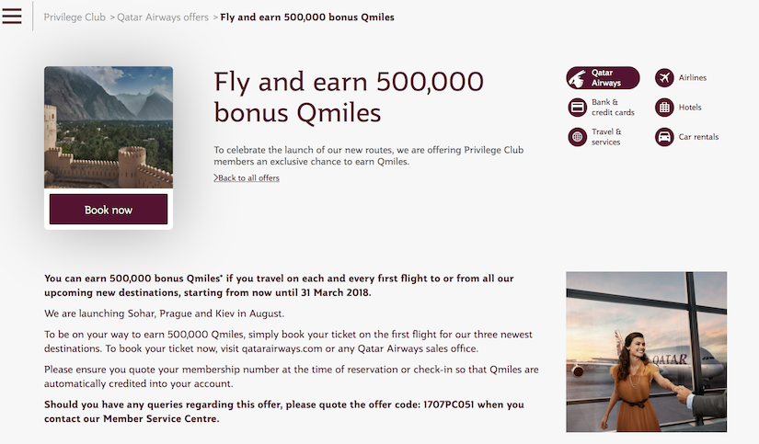Open the Airlines category label
This screenshot has height=444, width=759.
tap(692, 78)
